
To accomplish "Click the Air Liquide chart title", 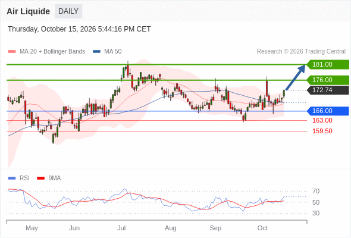I will click(x=28, y=11).
